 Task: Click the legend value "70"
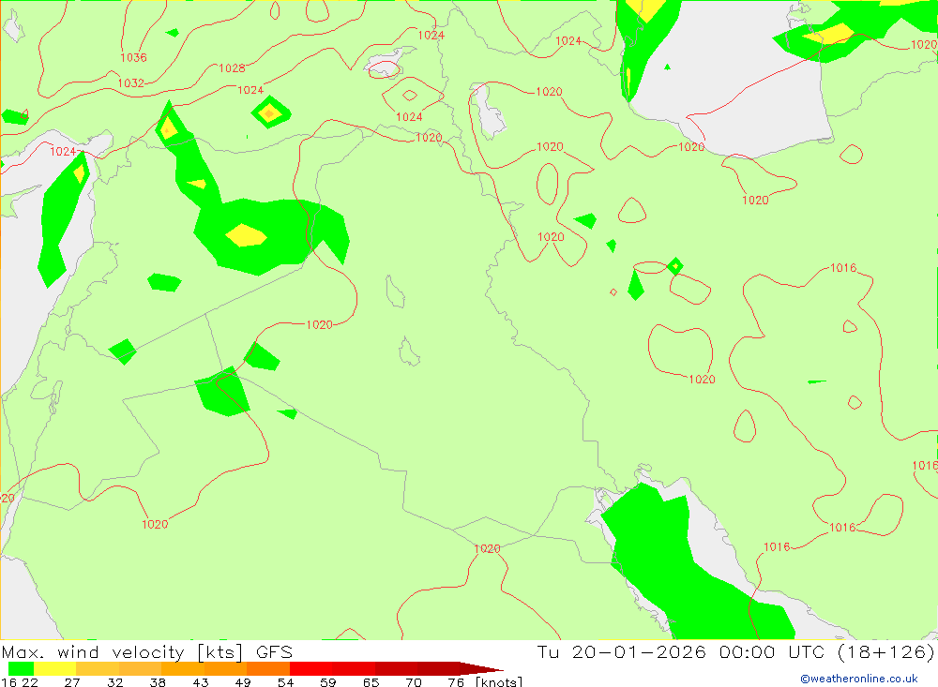[x=414, y=682]
